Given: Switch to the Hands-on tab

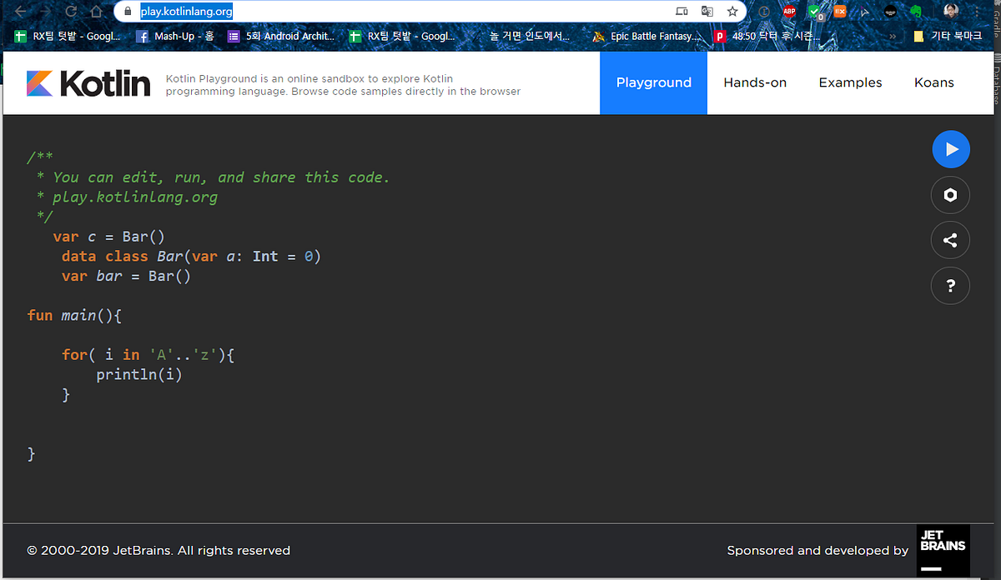Looking at the screenshot, I should click(x=755, y=82).
